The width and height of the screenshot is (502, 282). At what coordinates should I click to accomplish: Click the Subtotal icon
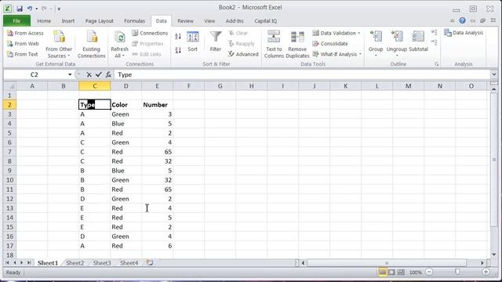418,37
